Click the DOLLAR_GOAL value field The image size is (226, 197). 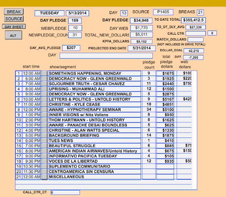click(193, 51)
